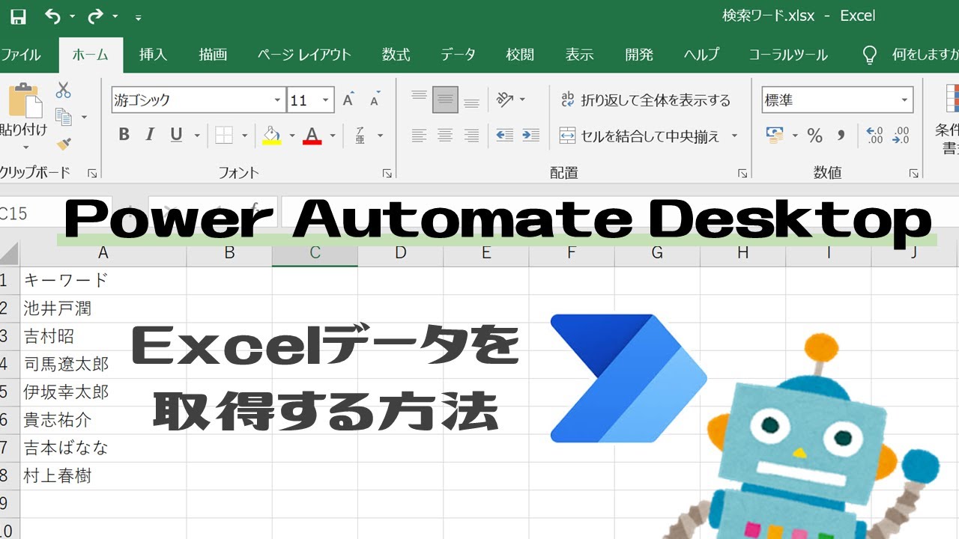
Task: Click the Format Painter brush icon
Action: click(64, 143)
